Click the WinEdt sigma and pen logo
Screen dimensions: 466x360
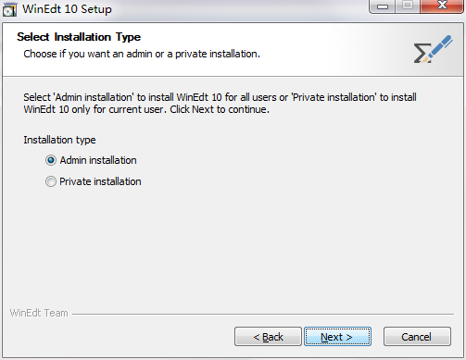point(434,49)
